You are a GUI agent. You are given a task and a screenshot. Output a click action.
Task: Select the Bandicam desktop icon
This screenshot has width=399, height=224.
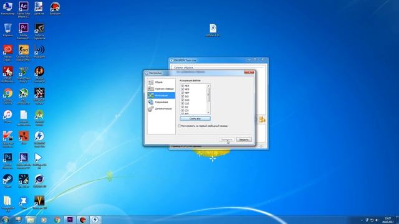pyautogui.click(x=55, y=8)
